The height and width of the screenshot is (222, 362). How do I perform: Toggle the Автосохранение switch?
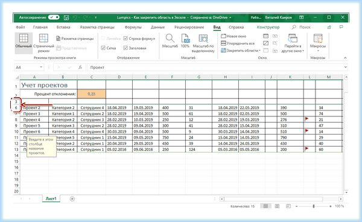[54, 17]
